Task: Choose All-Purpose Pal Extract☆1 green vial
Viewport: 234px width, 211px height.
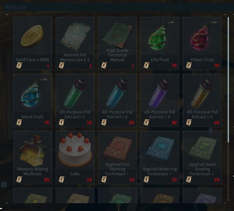Action: click(x=75, y=100)
